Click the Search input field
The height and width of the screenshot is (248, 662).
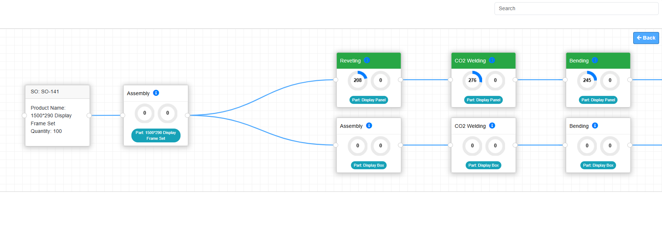tap(576, 8)
